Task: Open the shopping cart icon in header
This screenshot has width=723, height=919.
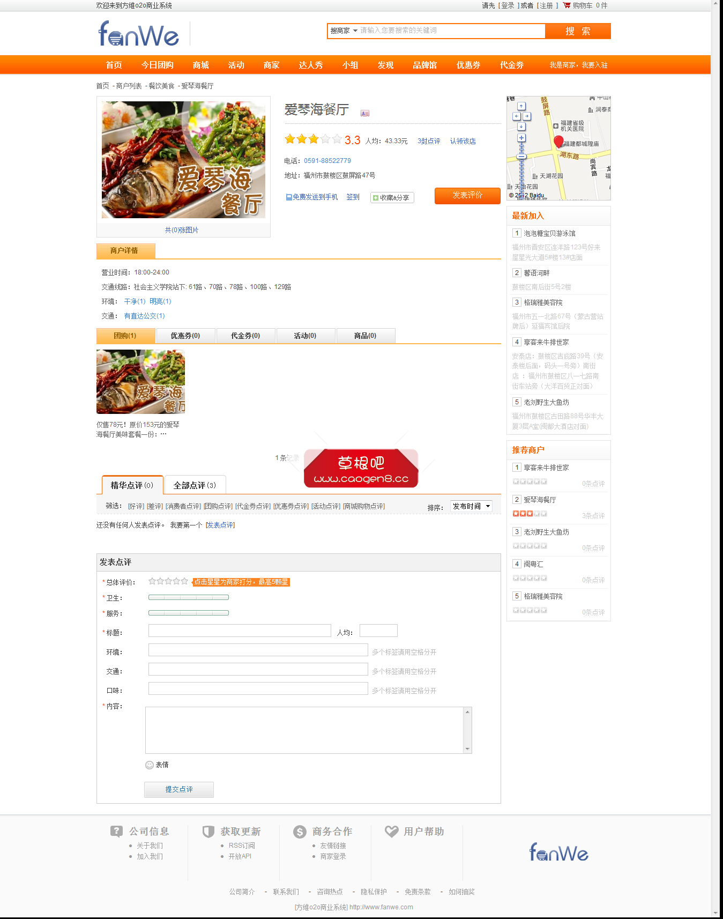Action: coord(567,5)
